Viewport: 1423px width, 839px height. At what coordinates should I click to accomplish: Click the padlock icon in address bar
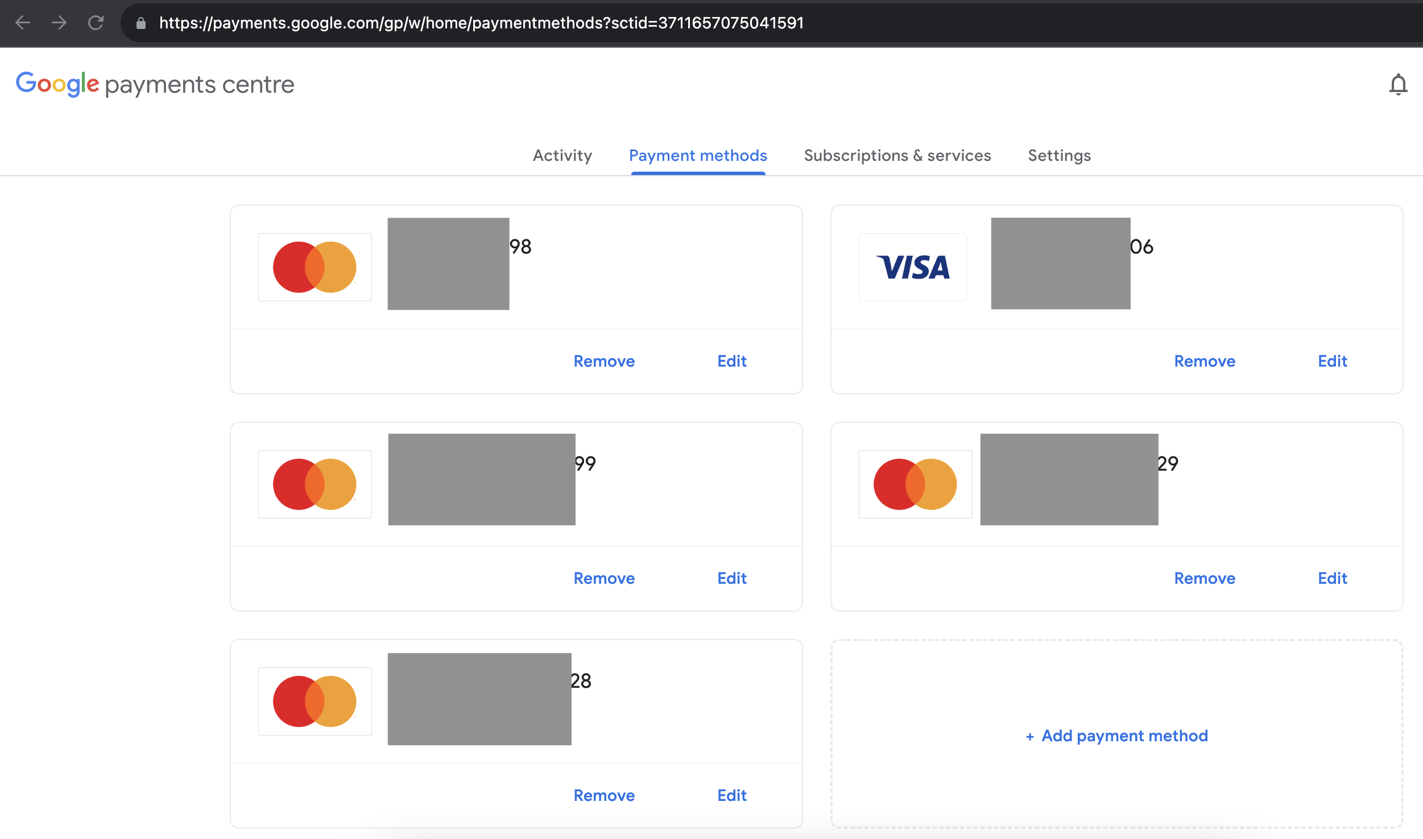141,23
